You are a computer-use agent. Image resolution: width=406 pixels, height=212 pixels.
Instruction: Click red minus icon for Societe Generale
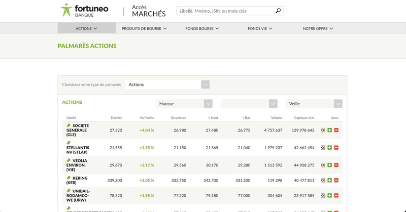(x=336, y=130)
